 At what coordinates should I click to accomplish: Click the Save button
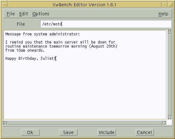68,132
